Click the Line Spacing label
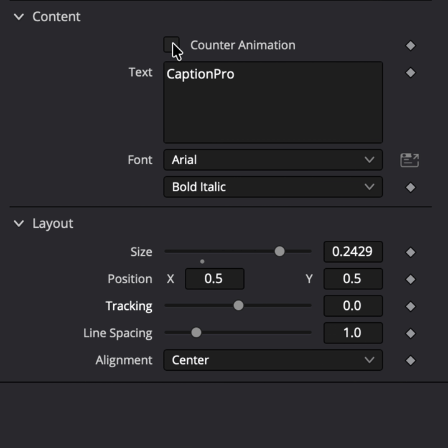 click(118, 333)
